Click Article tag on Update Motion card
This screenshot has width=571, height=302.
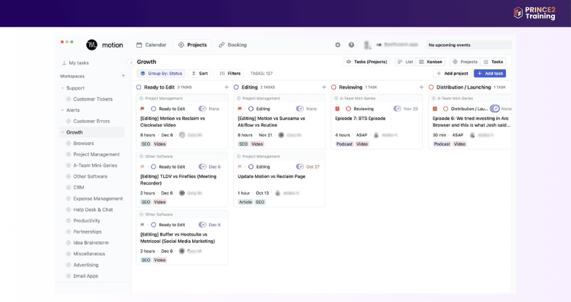pyautogui.click(x=245, y=202)
